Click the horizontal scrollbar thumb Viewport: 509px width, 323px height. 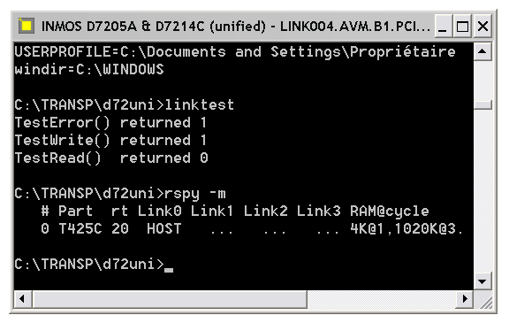click(x=169, y=298)
